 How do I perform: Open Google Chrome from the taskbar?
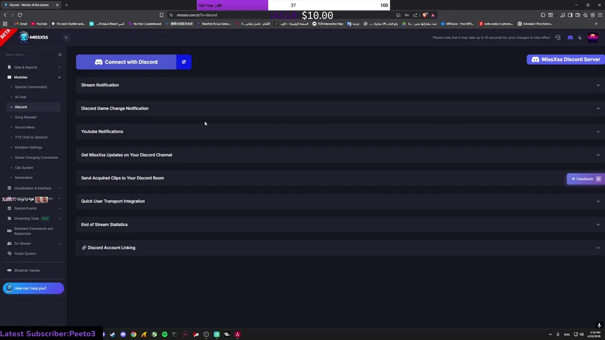133,334
